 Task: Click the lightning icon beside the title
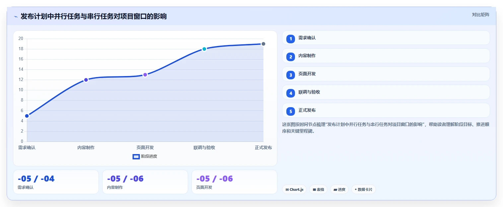[x=16, y=17]
